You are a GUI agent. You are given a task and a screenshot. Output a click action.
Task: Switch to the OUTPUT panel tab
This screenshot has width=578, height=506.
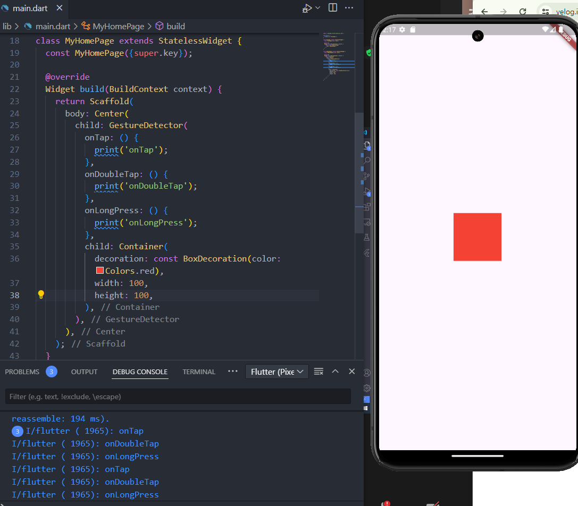tap(84, 372)
